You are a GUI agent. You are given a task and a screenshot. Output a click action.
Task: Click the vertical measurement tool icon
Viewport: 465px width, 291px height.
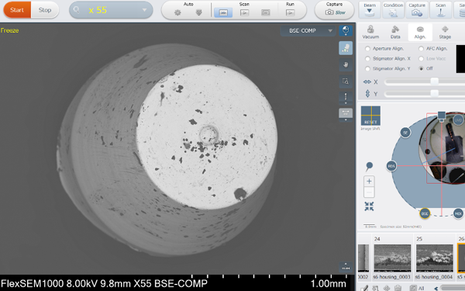click(x=346, y=97)
